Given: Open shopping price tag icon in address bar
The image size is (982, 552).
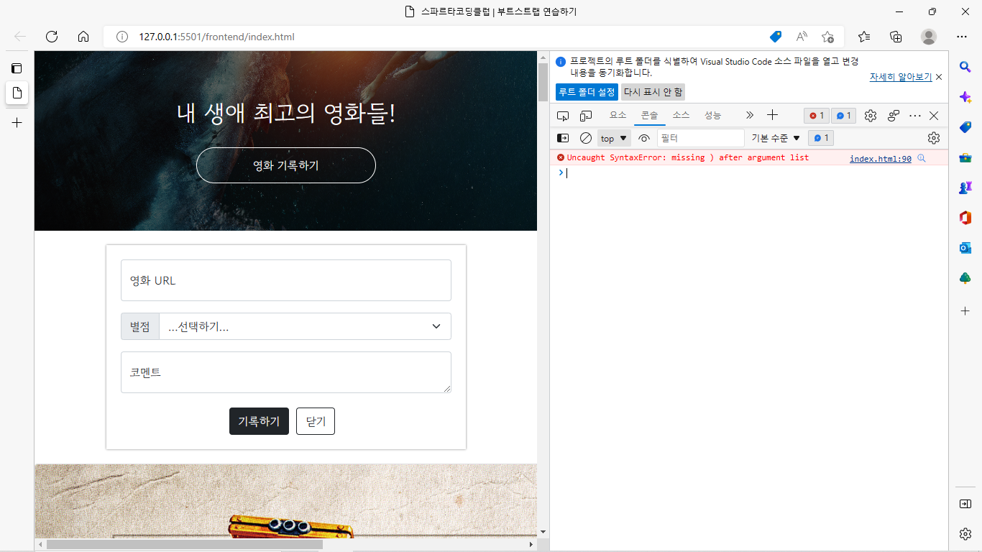Looking at the screenshot, I should 776,37.
